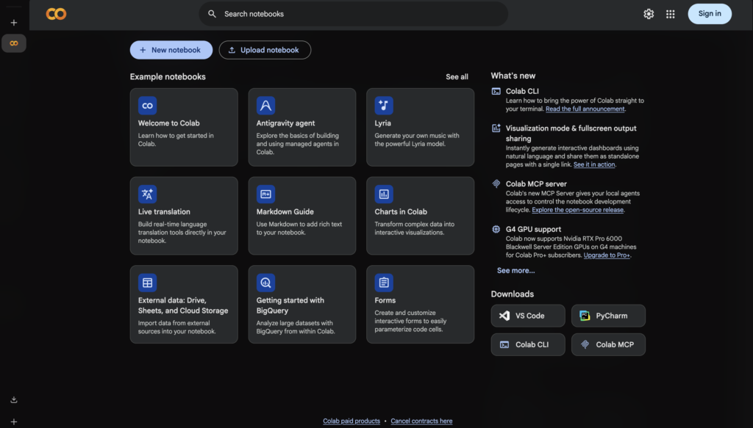The height and width of the screenshot is (428, 753).
Task: Click 'Analyze large datasets with BigQuery' text
Action: [x=296, y=327]
